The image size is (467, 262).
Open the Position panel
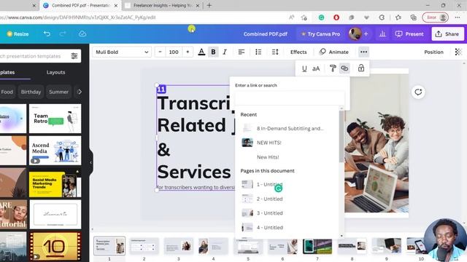[433, 52]
